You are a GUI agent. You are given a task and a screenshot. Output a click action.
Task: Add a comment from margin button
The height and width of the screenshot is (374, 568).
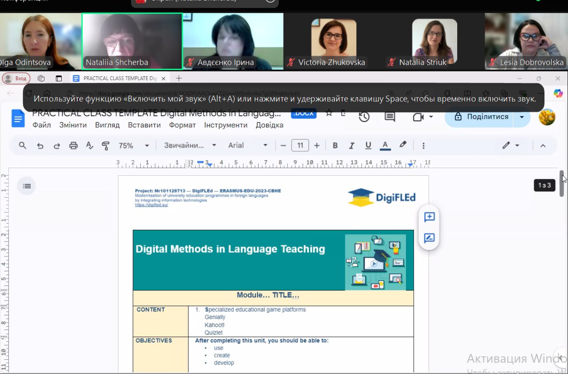(x=429, y=217)
